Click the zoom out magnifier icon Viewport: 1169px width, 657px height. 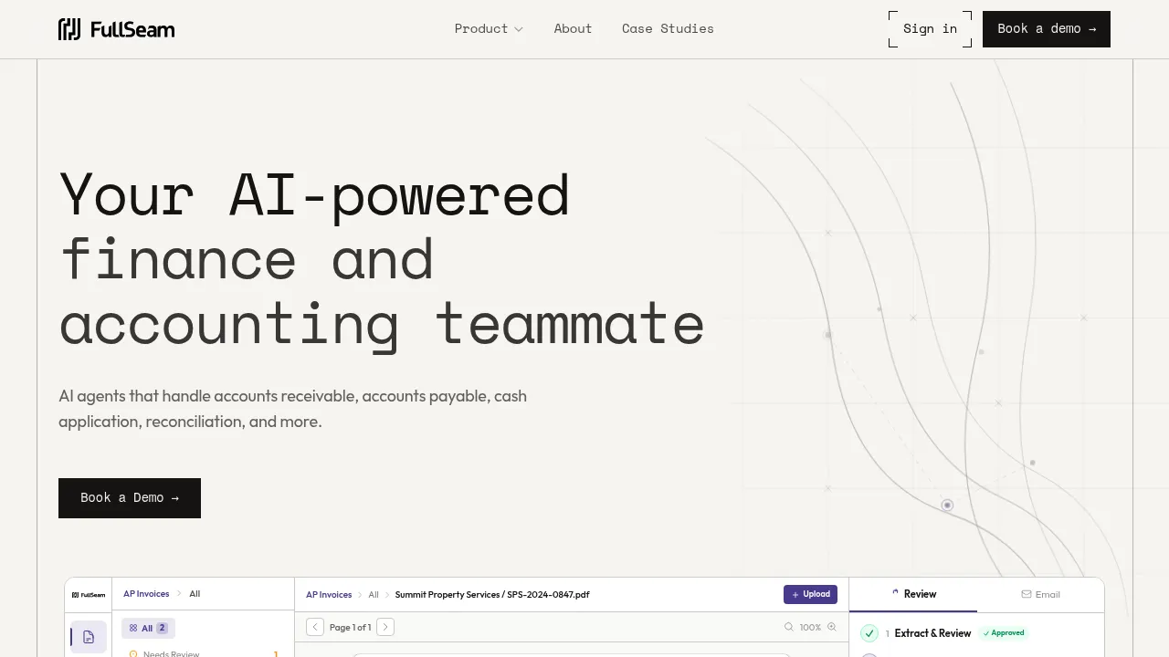789,627
